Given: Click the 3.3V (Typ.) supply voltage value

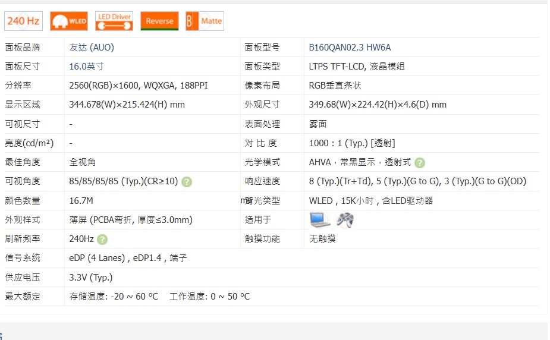Looking at the screenshot, I should coord(91,278).
